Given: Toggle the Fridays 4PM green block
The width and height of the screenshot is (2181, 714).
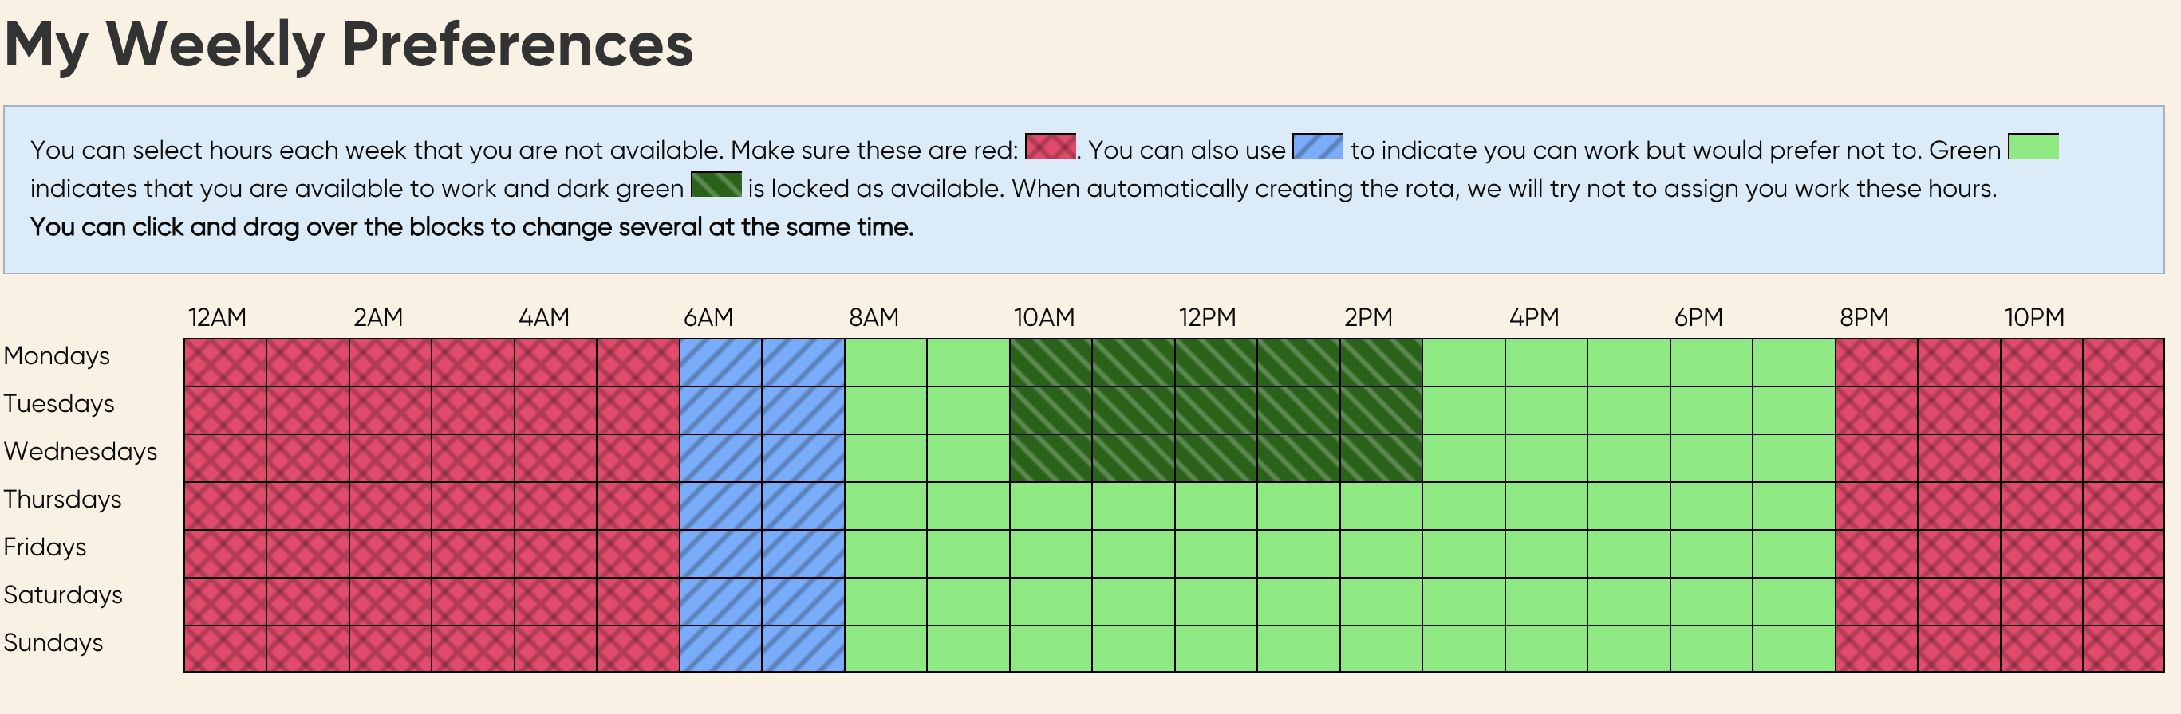Looking at the screenshot, I should click(x=1546, y=554).
